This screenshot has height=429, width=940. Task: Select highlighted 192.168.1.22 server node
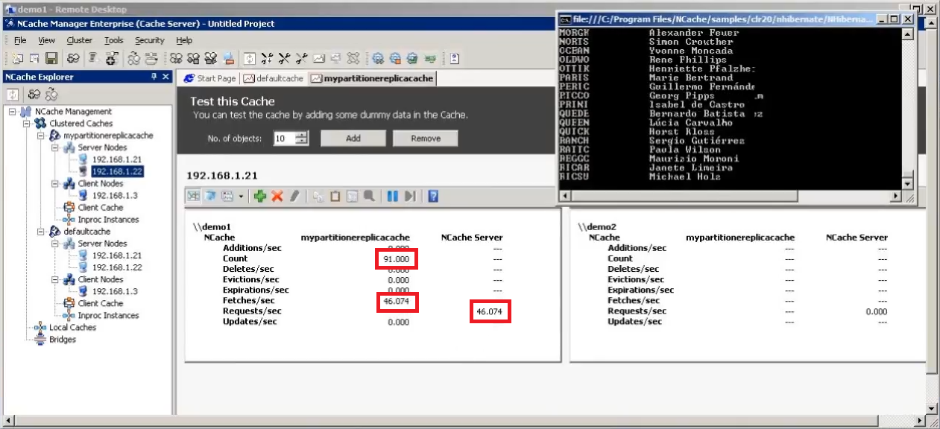click(x=117, y=171)
